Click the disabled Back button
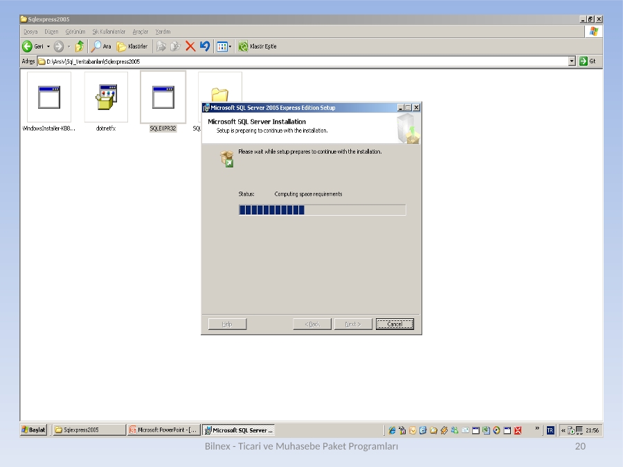Screen dimensions: 623x467 coord(312,324)
